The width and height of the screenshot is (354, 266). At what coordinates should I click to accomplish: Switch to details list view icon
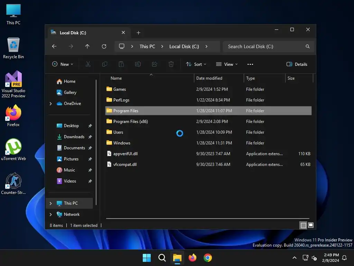point(303,225)
